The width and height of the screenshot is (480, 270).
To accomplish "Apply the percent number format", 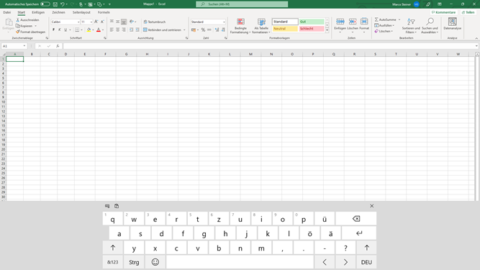I will [x=203, y=30].
